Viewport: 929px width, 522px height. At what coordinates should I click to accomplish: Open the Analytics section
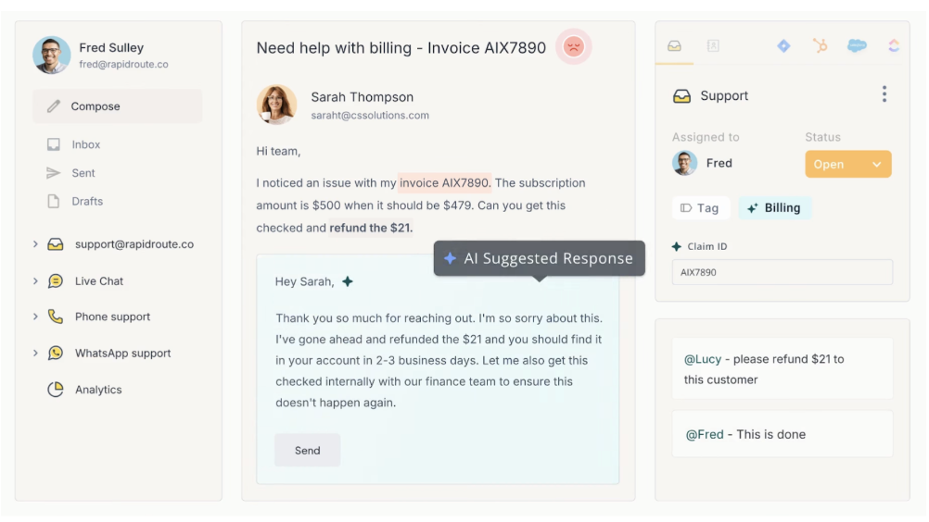click(x=98, y=390)
